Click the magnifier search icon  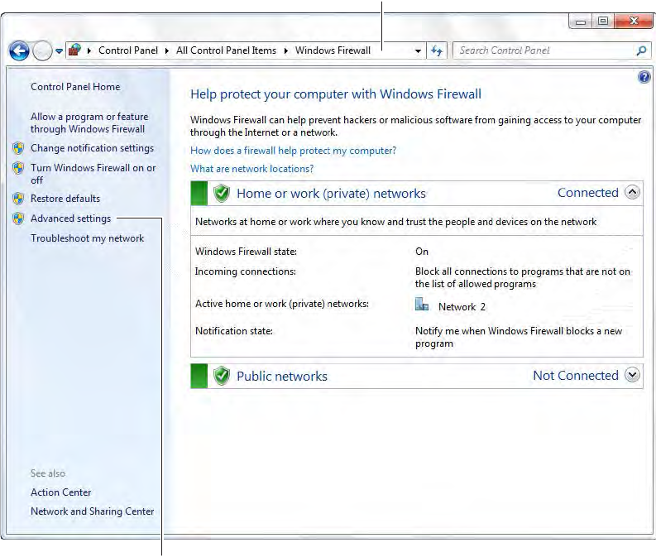click(x=641, y=50)
